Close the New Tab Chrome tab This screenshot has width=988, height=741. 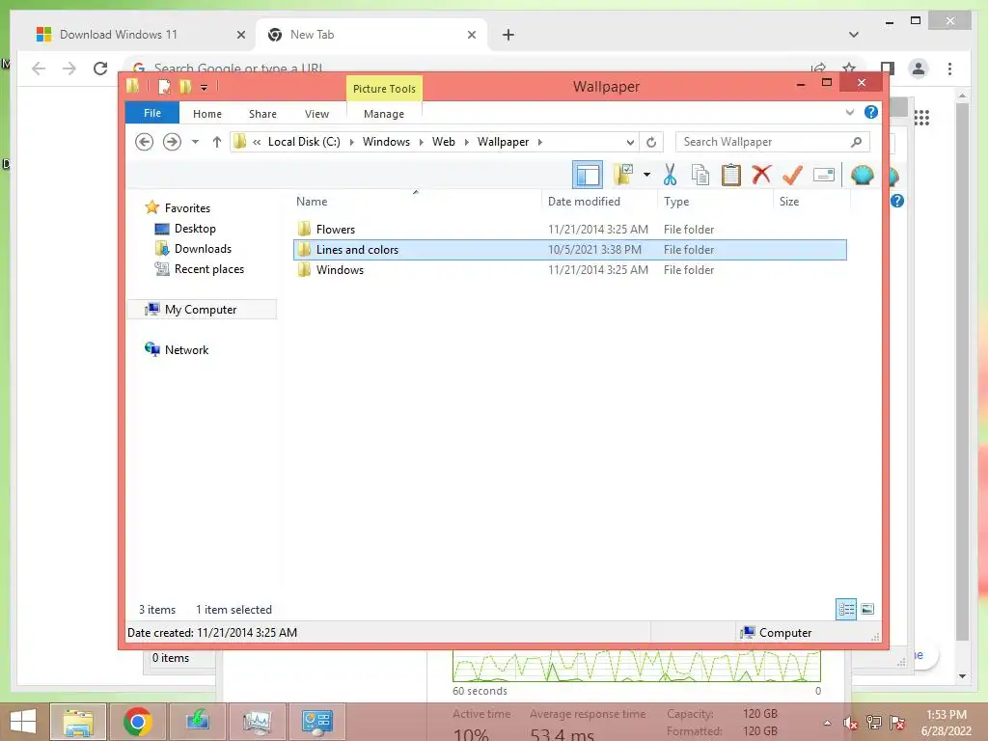pos(471,35)
